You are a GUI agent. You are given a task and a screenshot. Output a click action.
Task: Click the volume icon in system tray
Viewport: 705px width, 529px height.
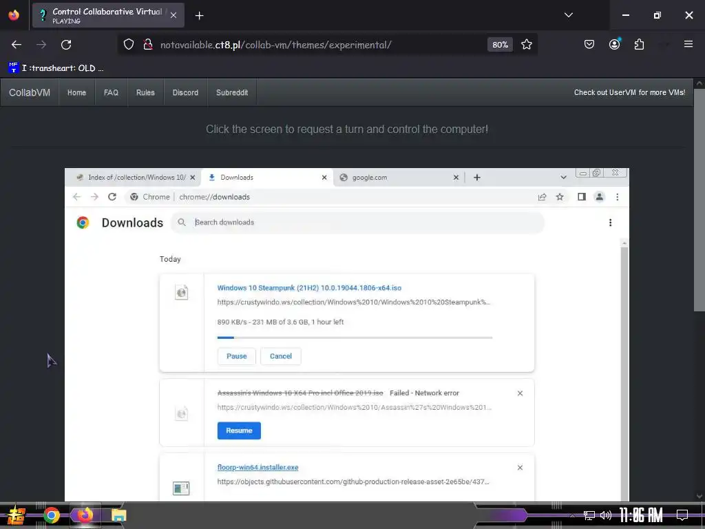pos(606,515)
